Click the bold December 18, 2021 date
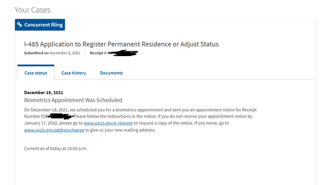The image size is (329, 185). click(43, 92)
